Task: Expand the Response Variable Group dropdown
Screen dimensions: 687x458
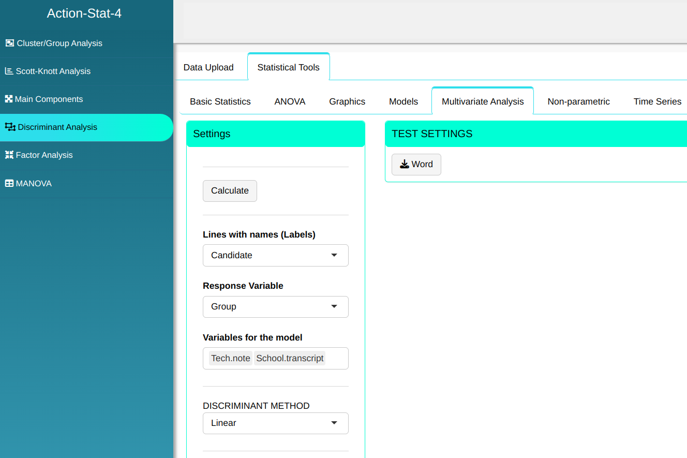Action: pyautogui.click(x=275, y=307)
